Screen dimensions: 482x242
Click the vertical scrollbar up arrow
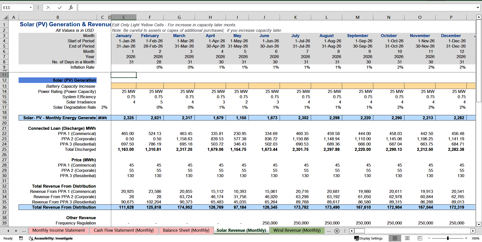point(479,17)
